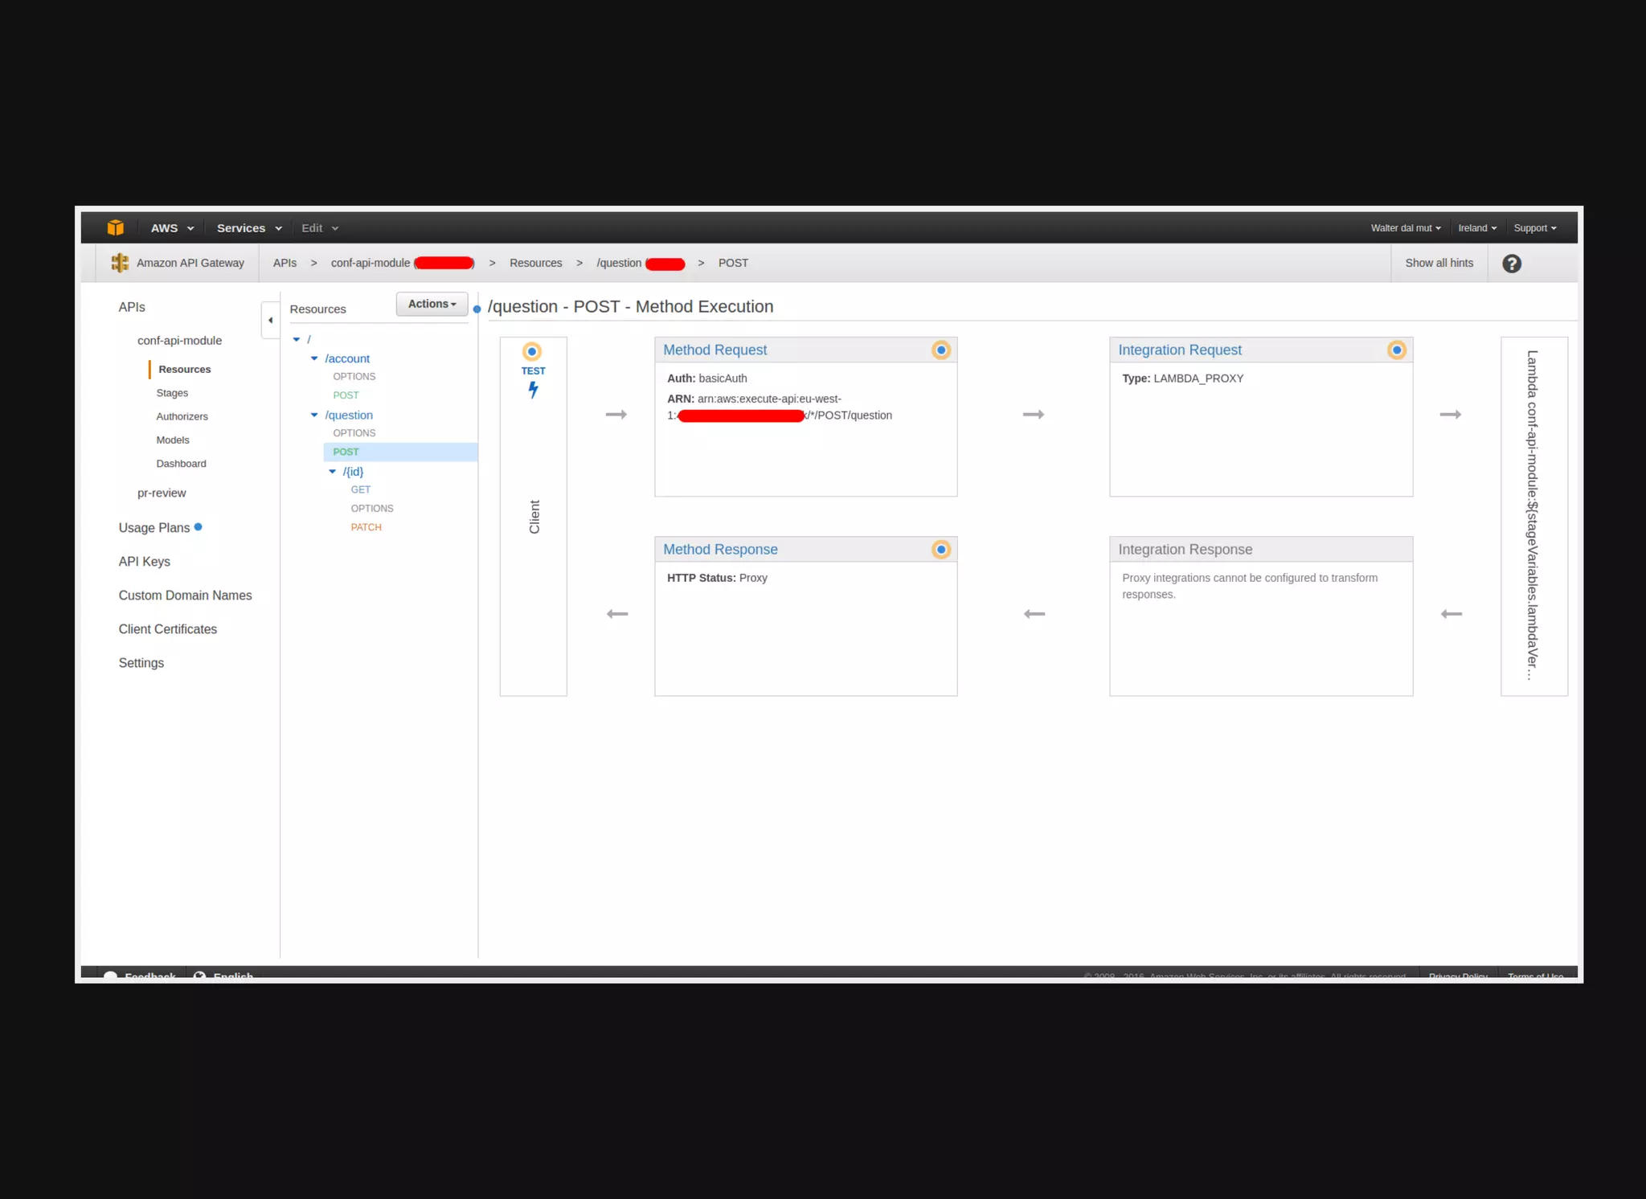Viewport: 1646px width, 1199px height.
Task: Click the Method Response hint dot
Action: coord(940,550)
